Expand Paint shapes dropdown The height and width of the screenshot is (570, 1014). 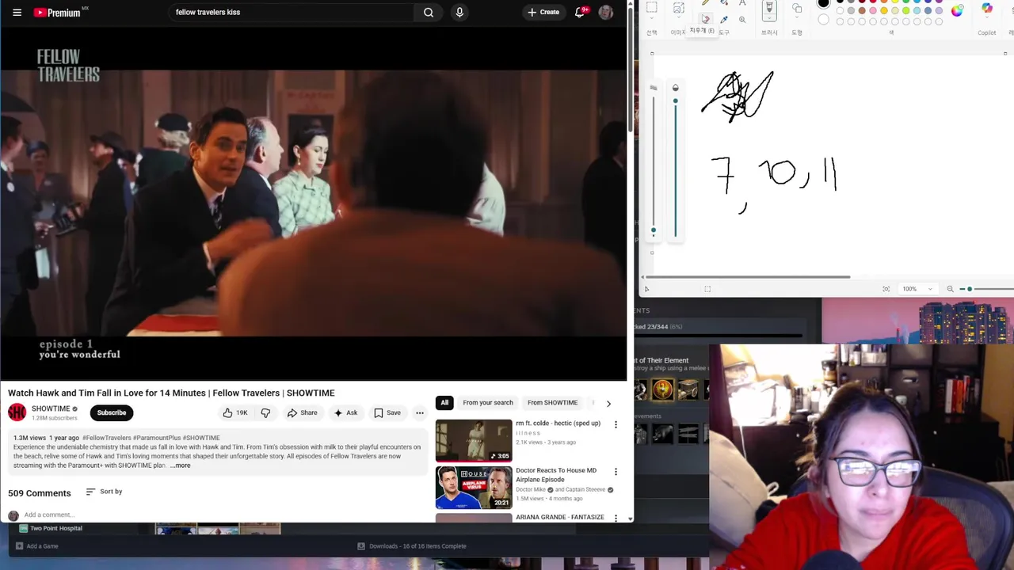coord(797,17)
